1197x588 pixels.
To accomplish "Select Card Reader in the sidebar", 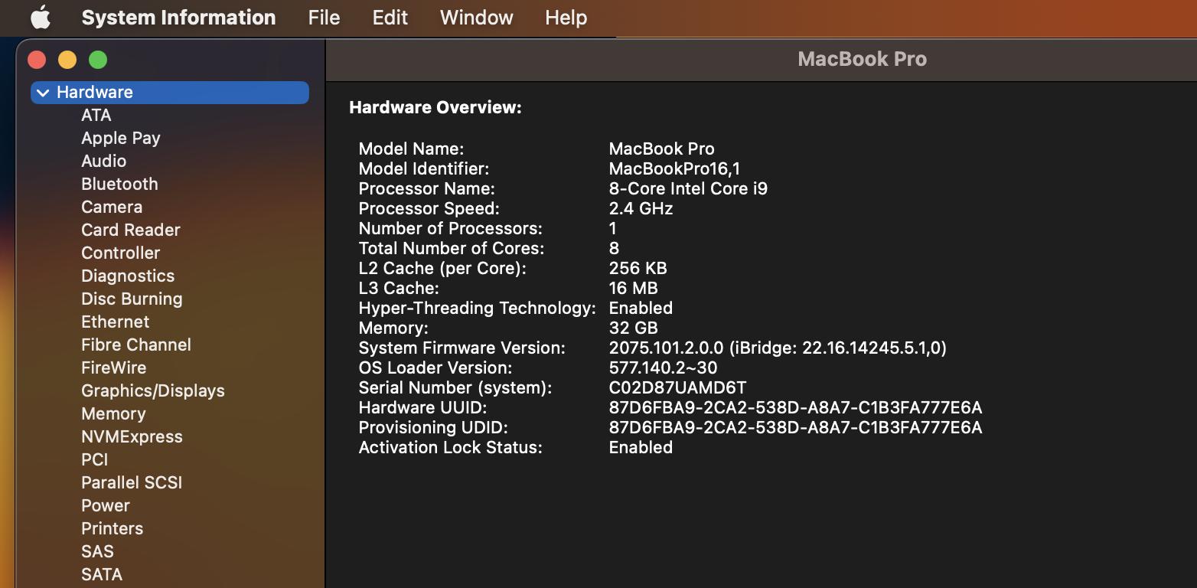I will [131, 230].
